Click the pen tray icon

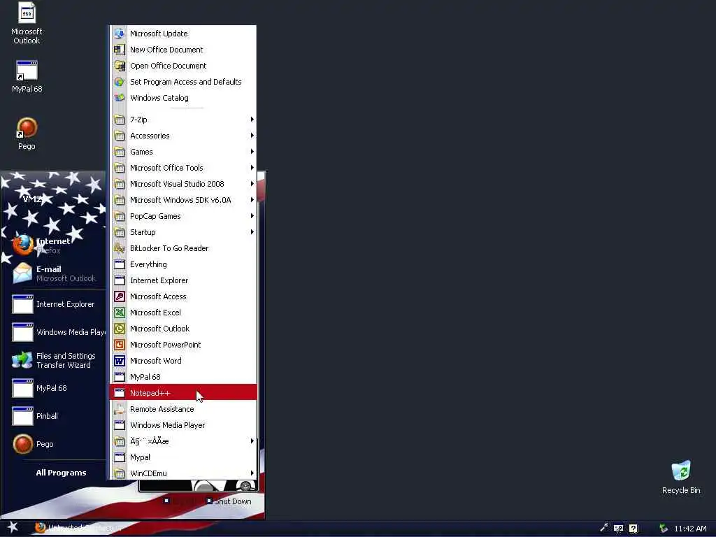click(603, 527)
